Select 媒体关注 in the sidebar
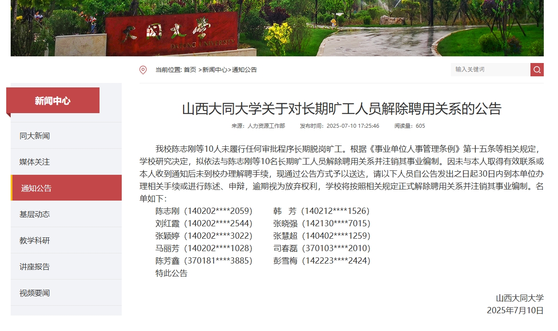Viewport: 558px width, 331px height. point(35,162)
